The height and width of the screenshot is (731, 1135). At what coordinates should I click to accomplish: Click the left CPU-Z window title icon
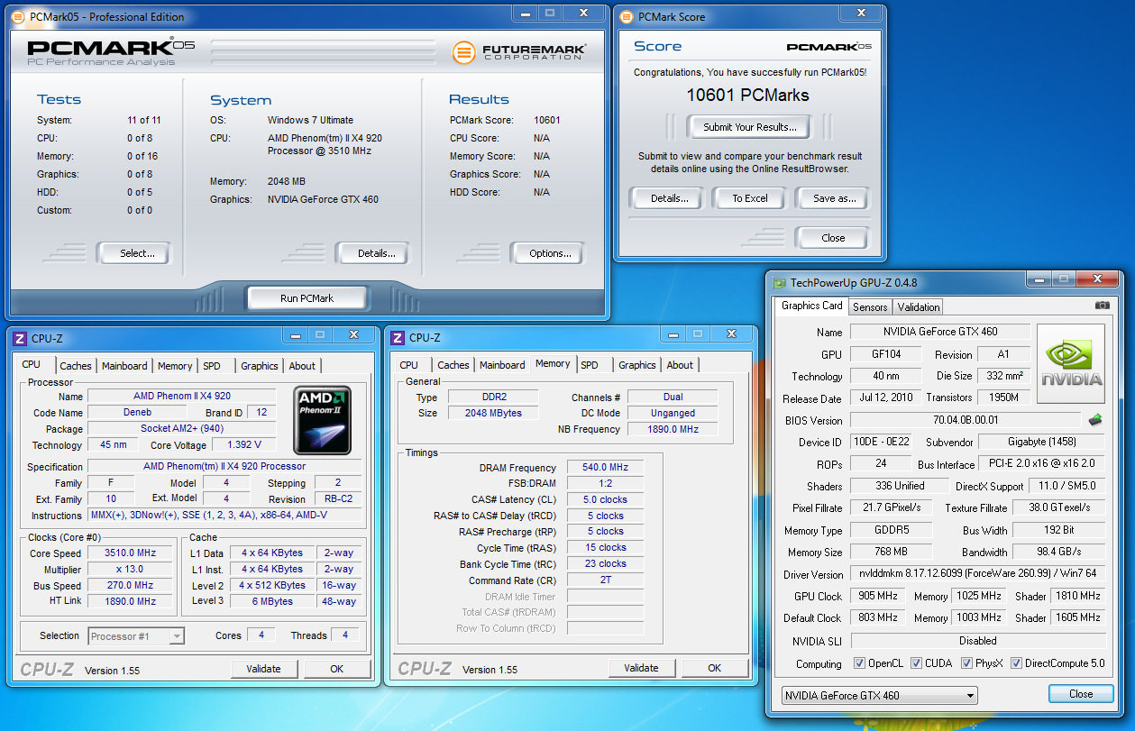click(x=20, y=338)
